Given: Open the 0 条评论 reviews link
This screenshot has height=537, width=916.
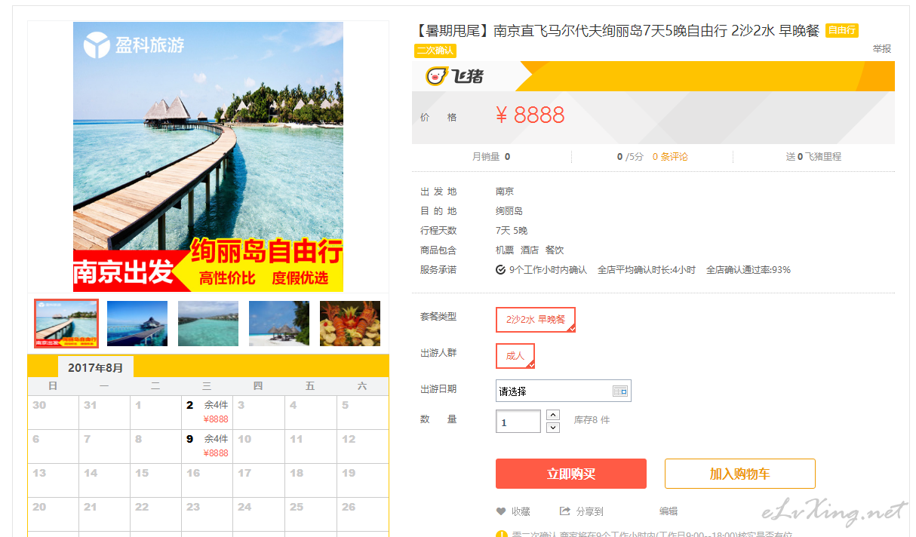Looking at the screenshot, I should click(x=670, y=157).
